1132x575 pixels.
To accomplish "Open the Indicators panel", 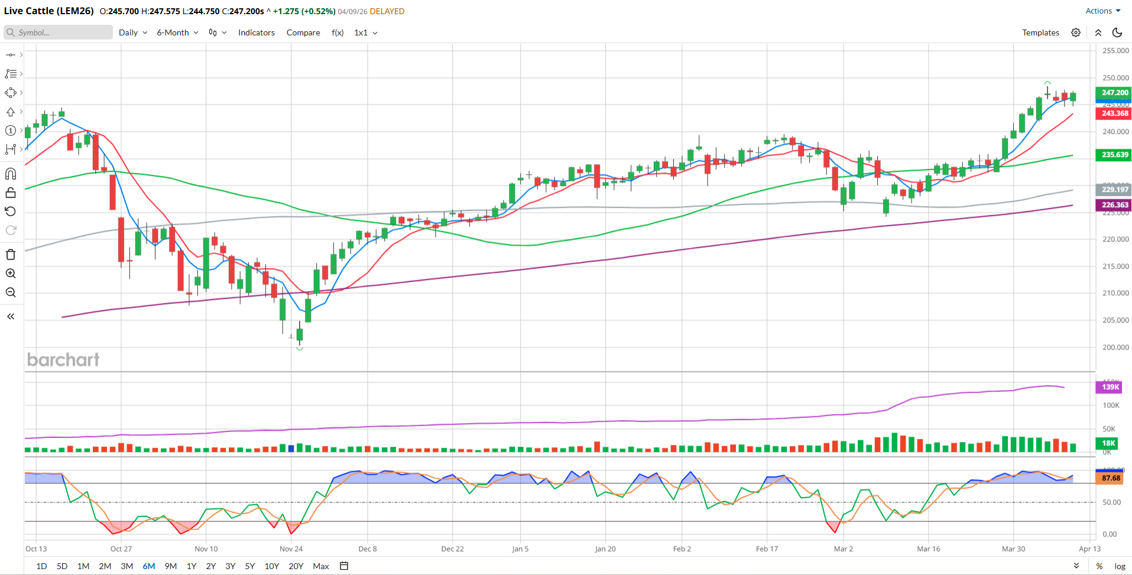I will tap(256, 32).
